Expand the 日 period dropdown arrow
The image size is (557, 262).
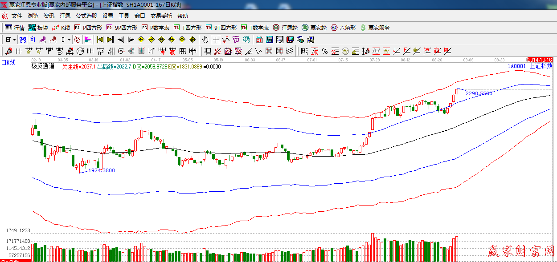(14, 40)
